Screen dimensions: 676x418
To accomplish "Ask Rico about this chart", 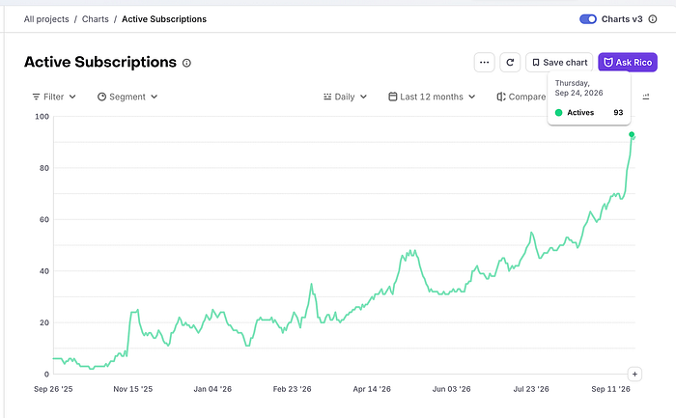I will [x=628, y=63].
